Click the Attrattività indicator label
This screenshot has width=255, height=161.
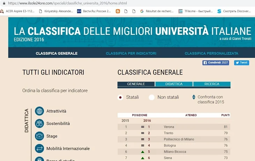pos(56,111)
